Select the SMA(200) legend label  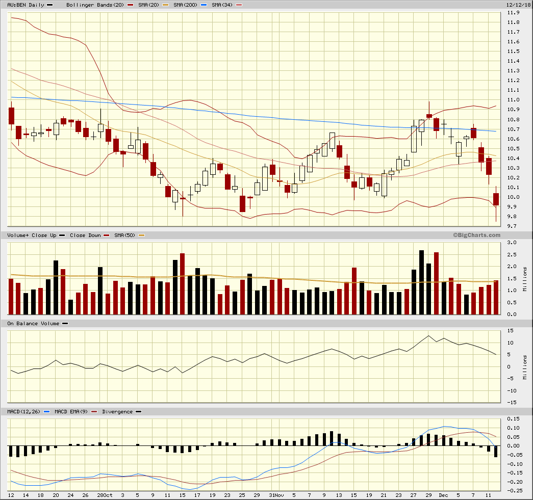click(185, 5)
